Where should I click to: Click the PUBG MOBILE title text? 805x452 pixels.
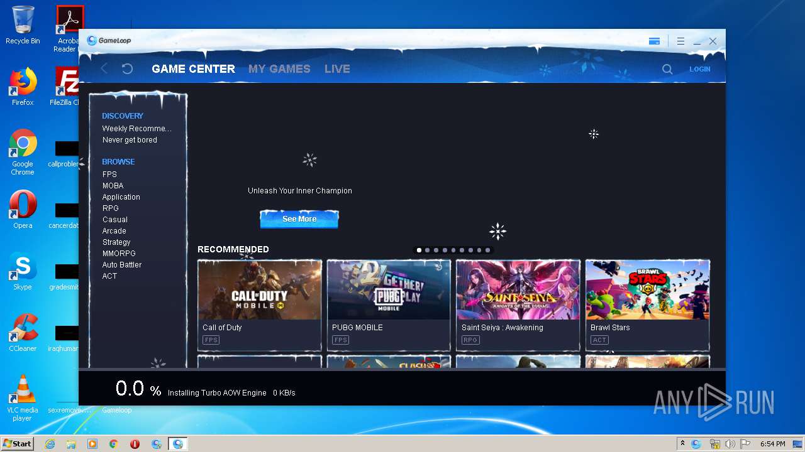pos(357,328)
